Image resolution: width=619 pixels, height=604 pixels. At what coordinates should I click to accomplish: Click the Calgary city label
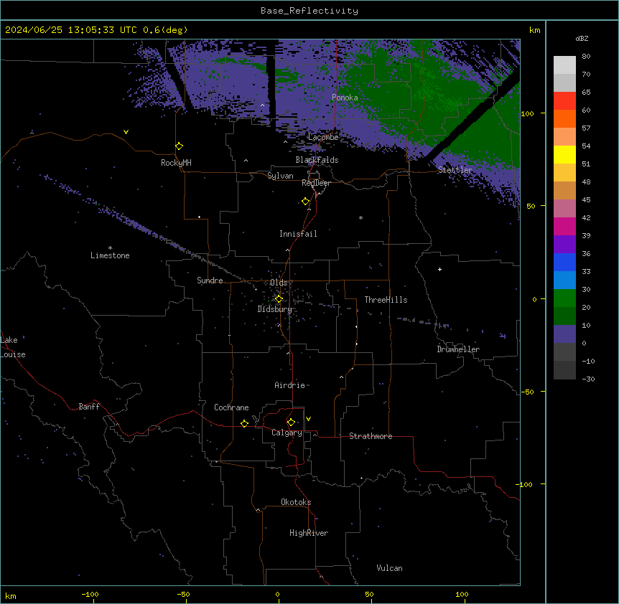click(287, 433)
